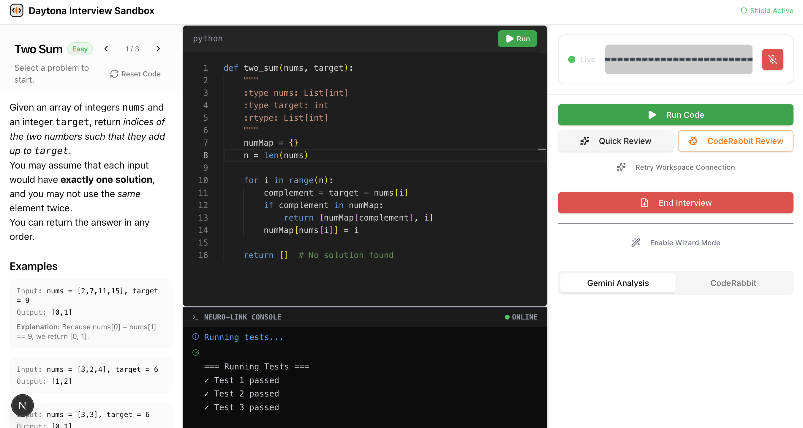Click the live audio waveform bar
The image size is (803, 428).
678,59
